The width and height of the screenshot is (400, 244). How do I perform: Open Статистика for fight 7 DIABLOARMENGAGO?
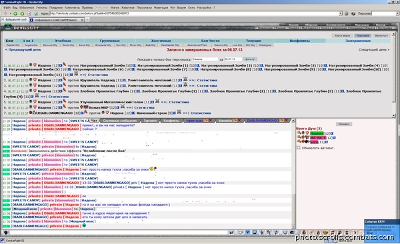coord(201,113)
